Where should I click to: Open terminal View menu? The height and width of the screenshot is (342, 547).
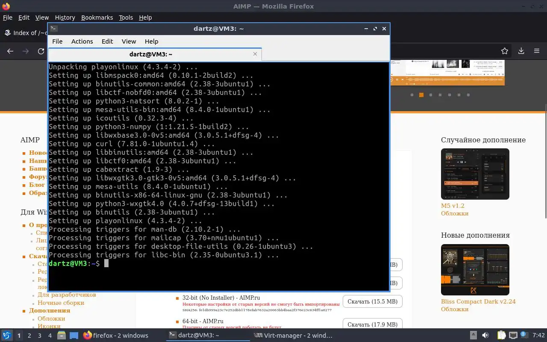[x=129, y=41]
